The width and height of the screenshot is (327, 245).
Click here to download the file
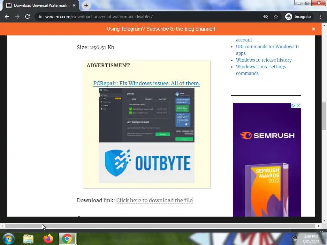[154, 200]
